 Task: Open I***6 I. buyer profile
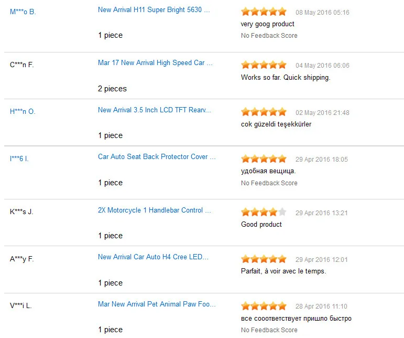pyautogui.click(x=19, y=159)
